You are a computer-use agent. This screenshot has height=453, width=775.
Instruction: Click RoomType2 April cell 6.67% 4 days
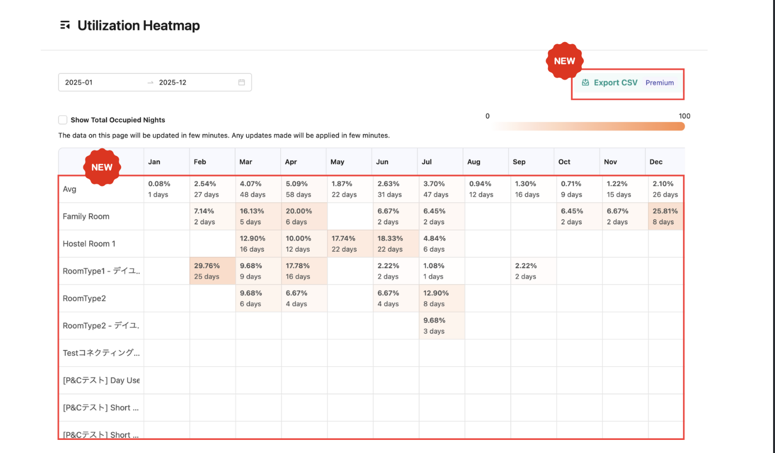coord(304,298)
